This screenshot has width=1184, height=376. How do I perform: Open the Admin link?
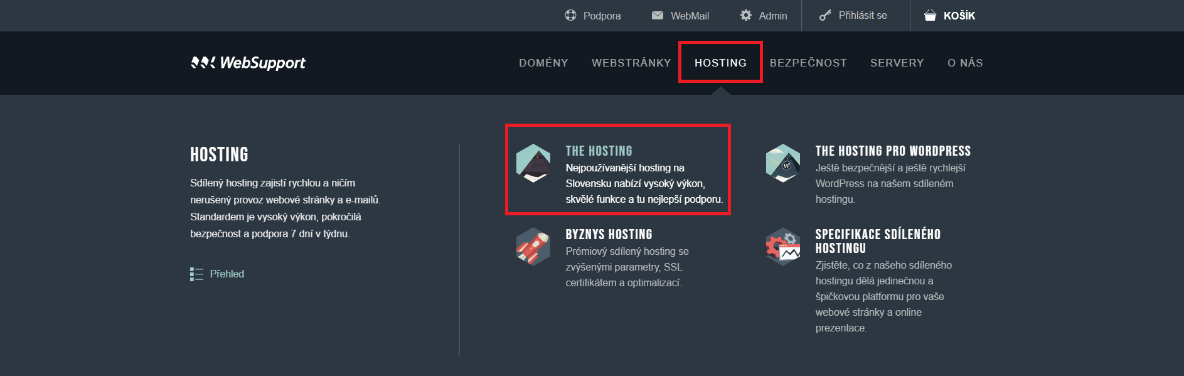pos(773,16)
